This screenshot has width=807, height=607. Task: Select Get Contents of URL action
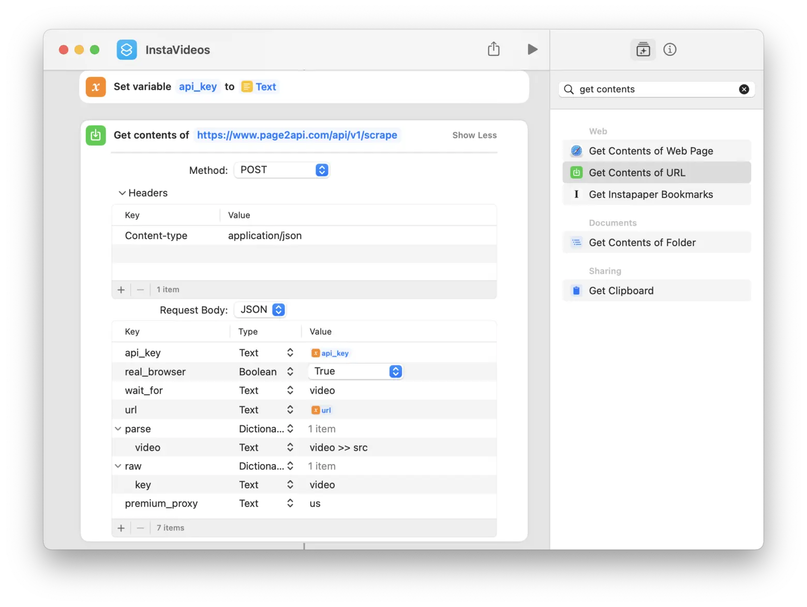[656, 172]
